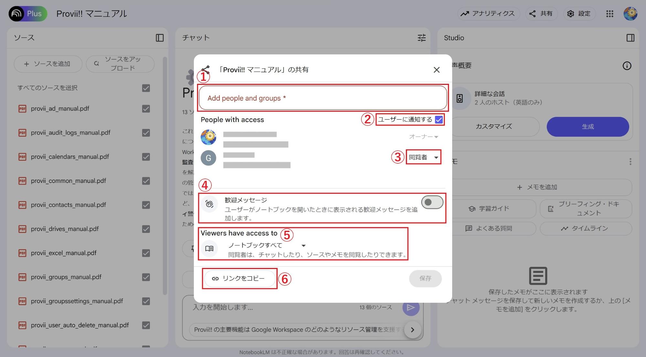Click the 生成 button
This screenshot has width=646, height=357.
588,126
